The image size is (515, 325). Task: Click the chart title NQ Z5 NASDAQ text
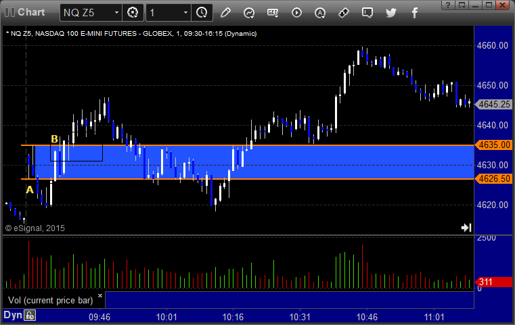click(x=131, y=34)
